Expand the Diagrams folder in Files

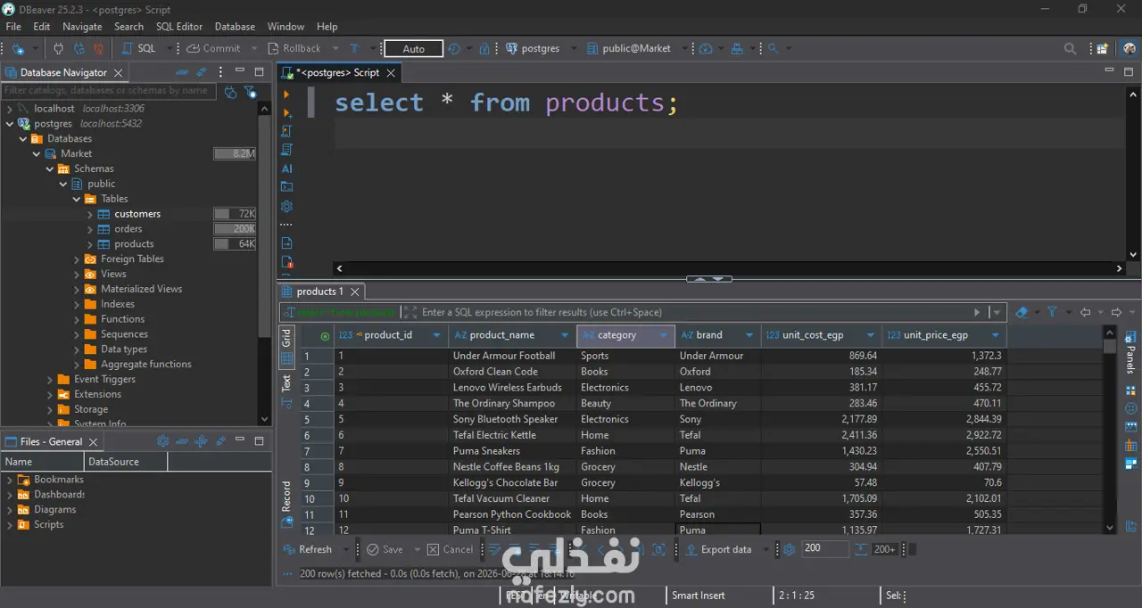10,510
